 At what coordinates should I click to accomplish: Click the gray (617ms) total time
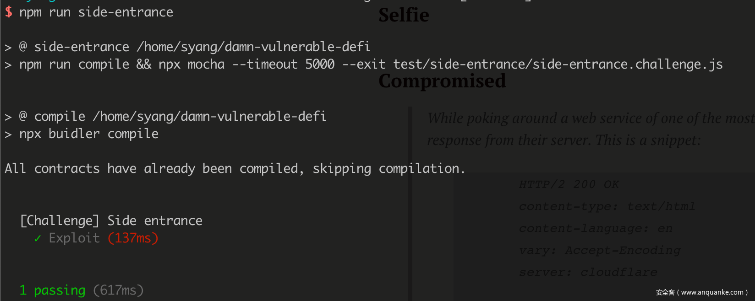[x=118, y=290]
